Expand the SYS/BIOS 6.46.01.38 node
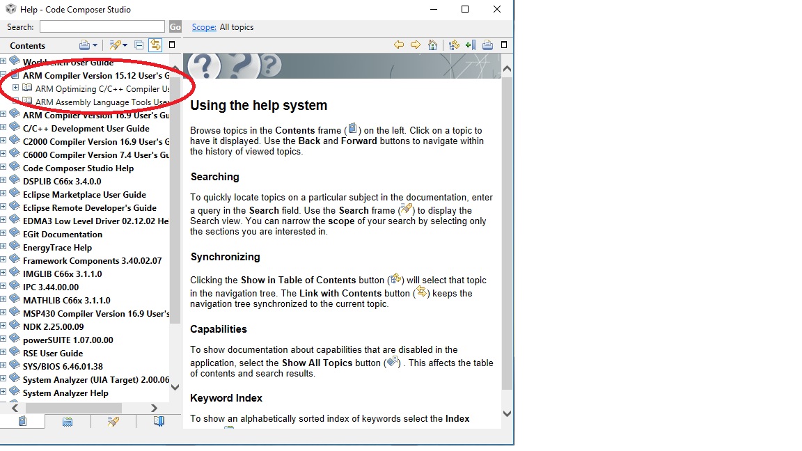This screenshot has height=451, width=802. [x=3, y=365]
